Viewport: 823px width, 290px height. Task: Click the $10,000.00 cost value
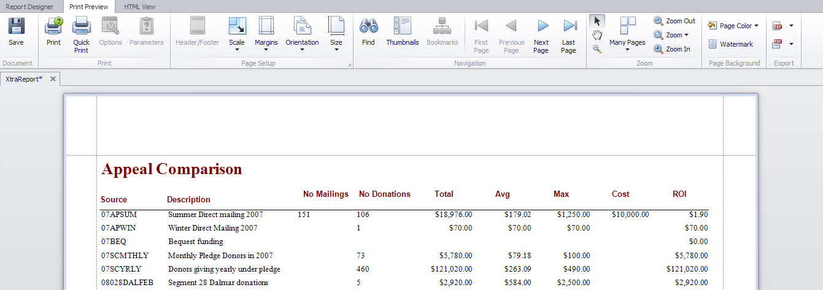(x=630, y=215)
